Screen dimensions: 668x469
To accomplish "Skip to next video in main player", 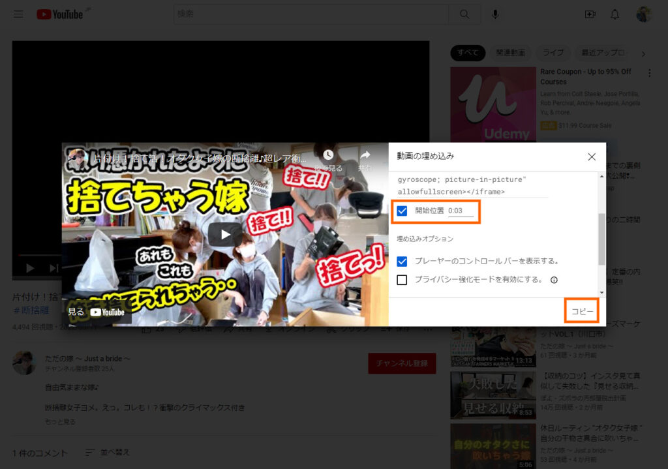I will pyautogui.click(x=53, y=268).
